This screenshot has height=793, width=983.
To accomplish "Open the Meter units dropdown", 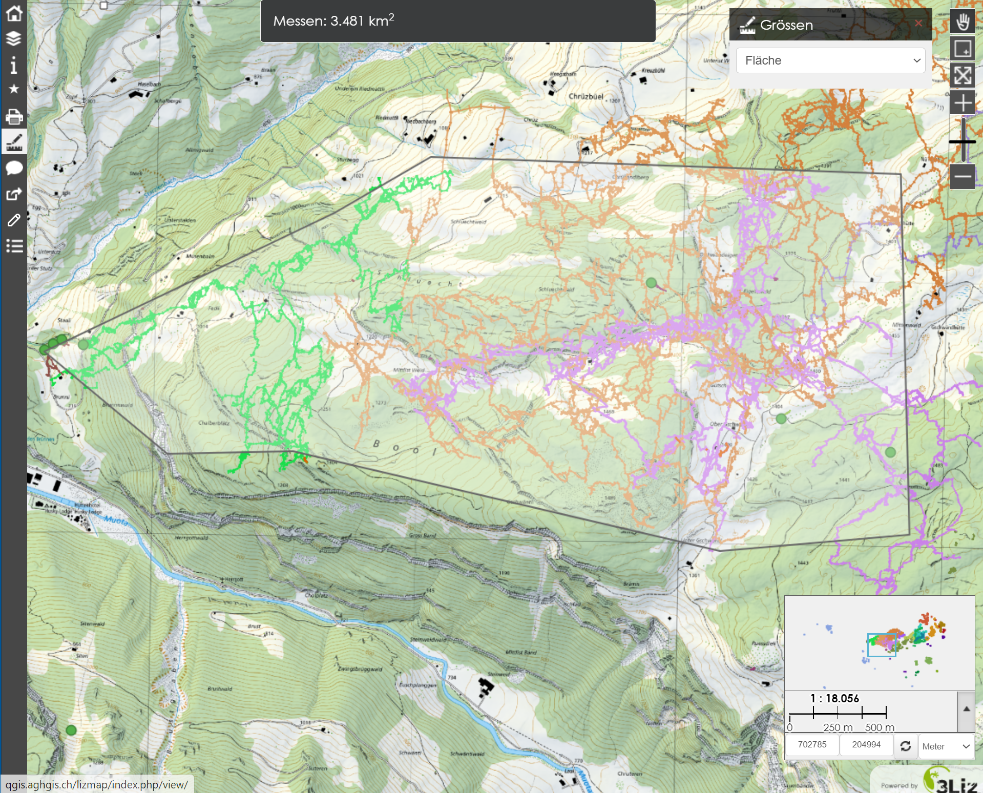I will 946,746.
